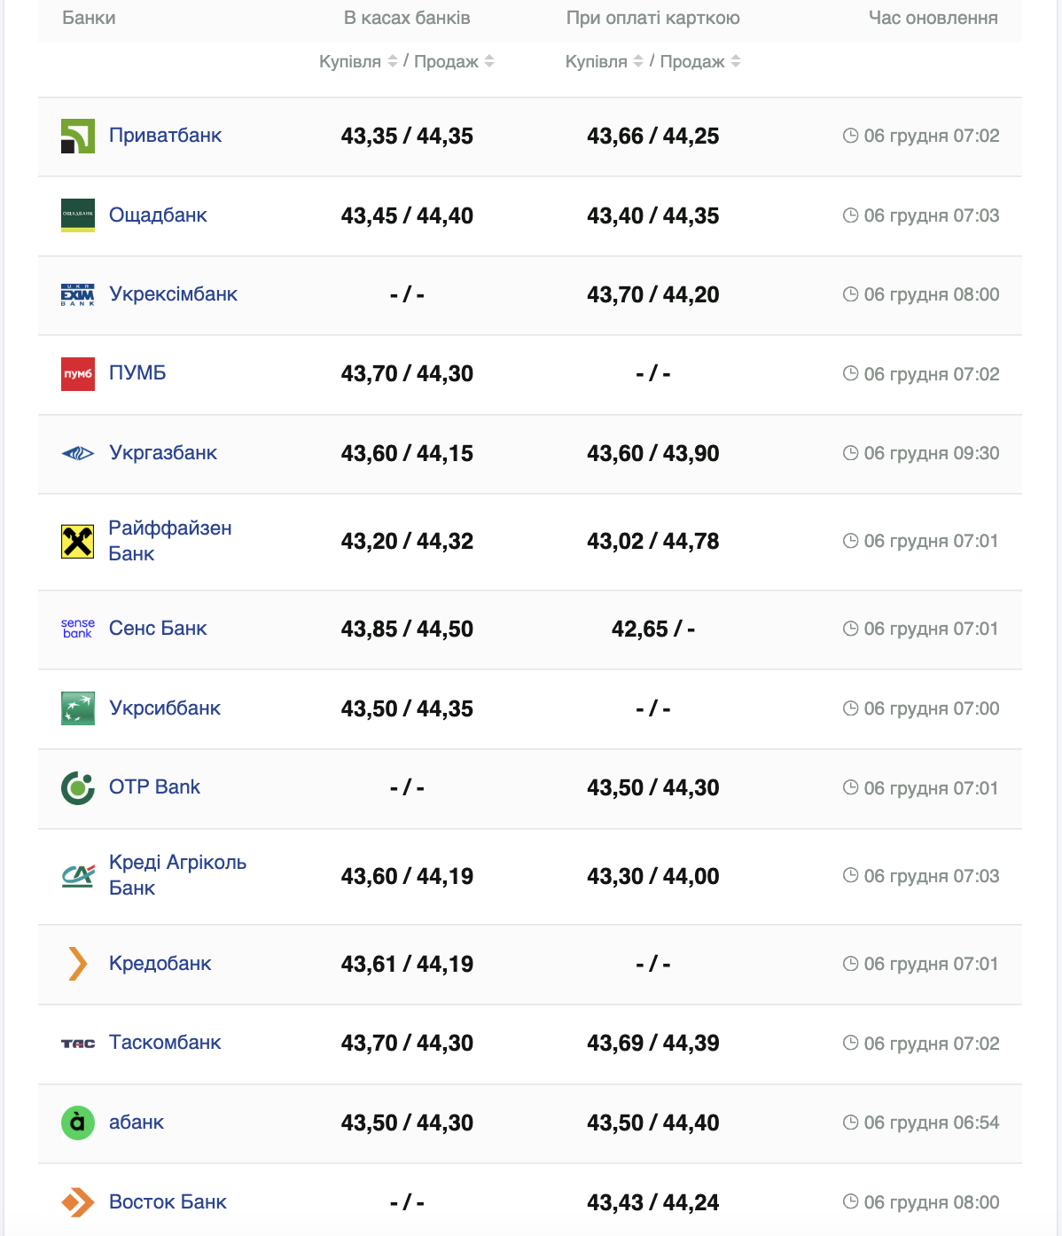Click the red ПУМБ logo icon

[x=78, y=374]
